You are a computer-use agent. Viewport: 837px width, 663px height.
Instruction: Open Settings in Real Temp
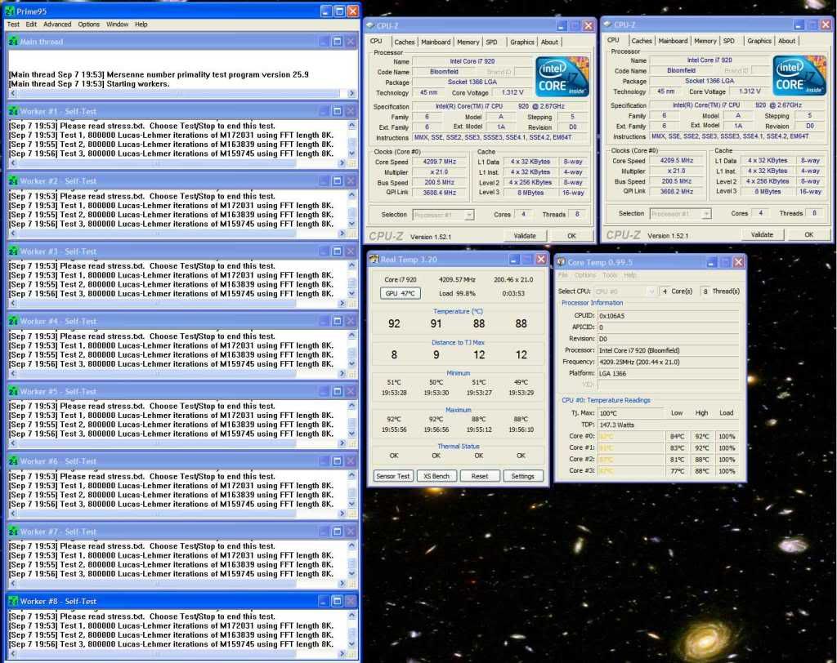[x=522, y=476]
